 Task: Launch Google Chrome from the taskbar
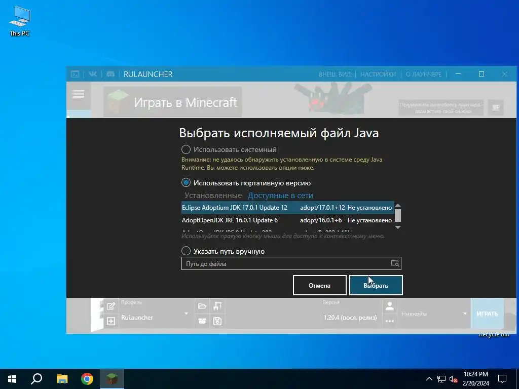click(87, 379)
